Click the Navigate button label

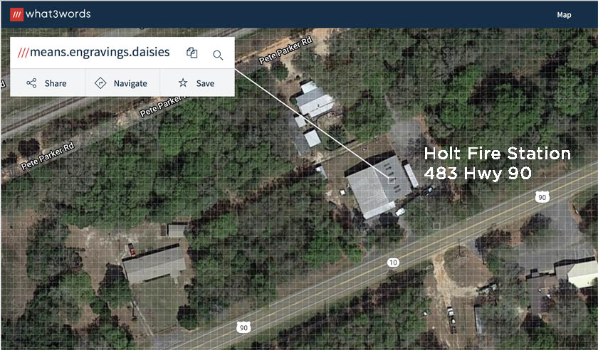point(130,83)
